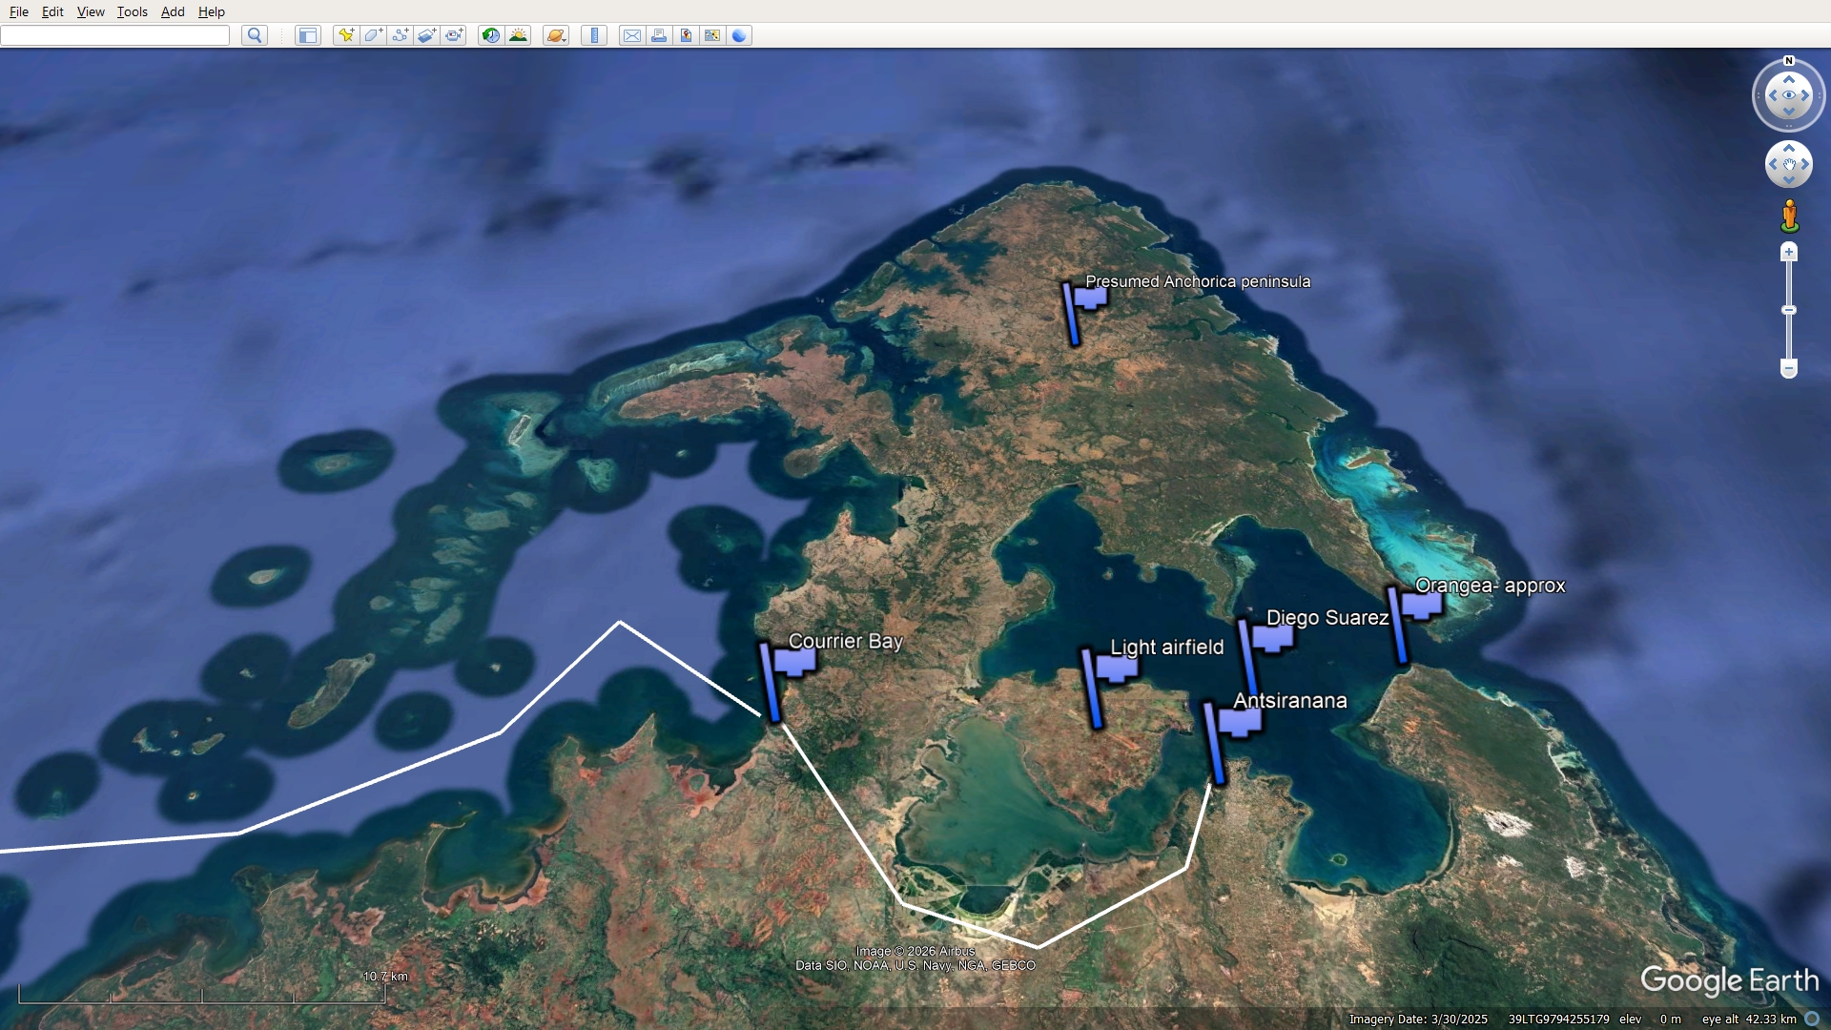Click the Antsiranana placemark label
Viewport: 1831px width, 1030px height.
click(x=1289, y=700)
